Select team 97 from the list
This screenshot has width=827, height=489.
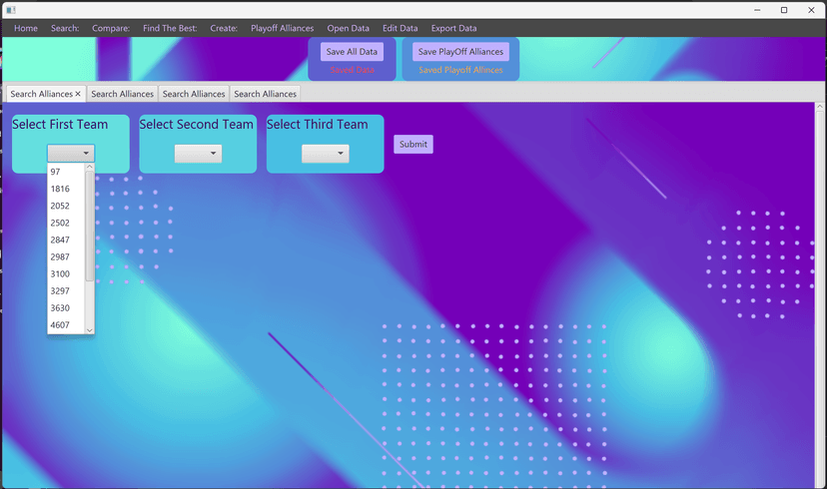[56, 172]
